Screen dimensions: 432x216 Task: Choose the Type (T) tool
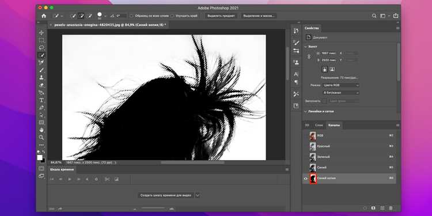point(41,100)
